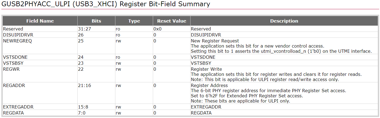Click the 0x0 reset value cell
The width and height of the screenshot is (380, 118).
point(157,29)
